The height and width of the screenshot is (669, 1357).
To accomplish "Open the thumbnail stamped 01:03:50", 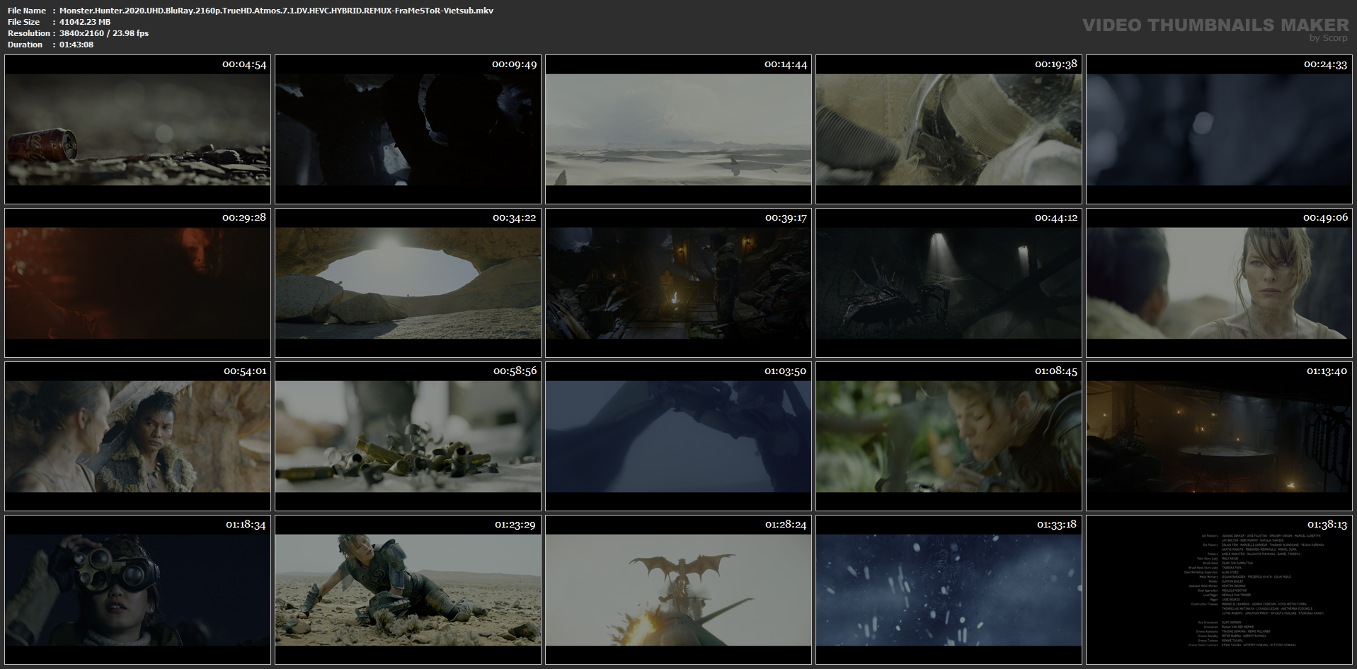I will [678, 436].
